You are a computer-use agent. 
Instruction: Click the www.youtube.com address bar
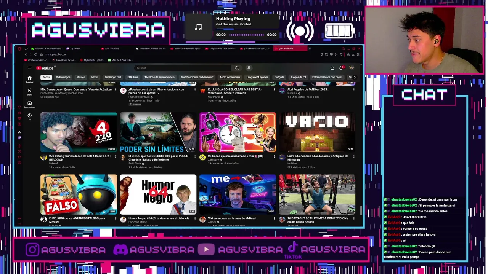(56, 54)
